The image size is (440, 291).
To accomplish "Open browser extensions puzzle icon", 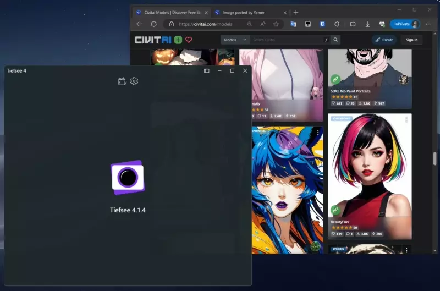I will coord(337,24).
